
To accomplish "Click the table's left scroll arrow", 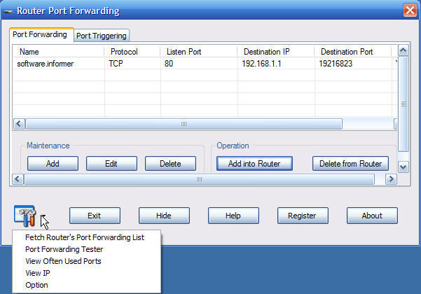I will 19,124.
